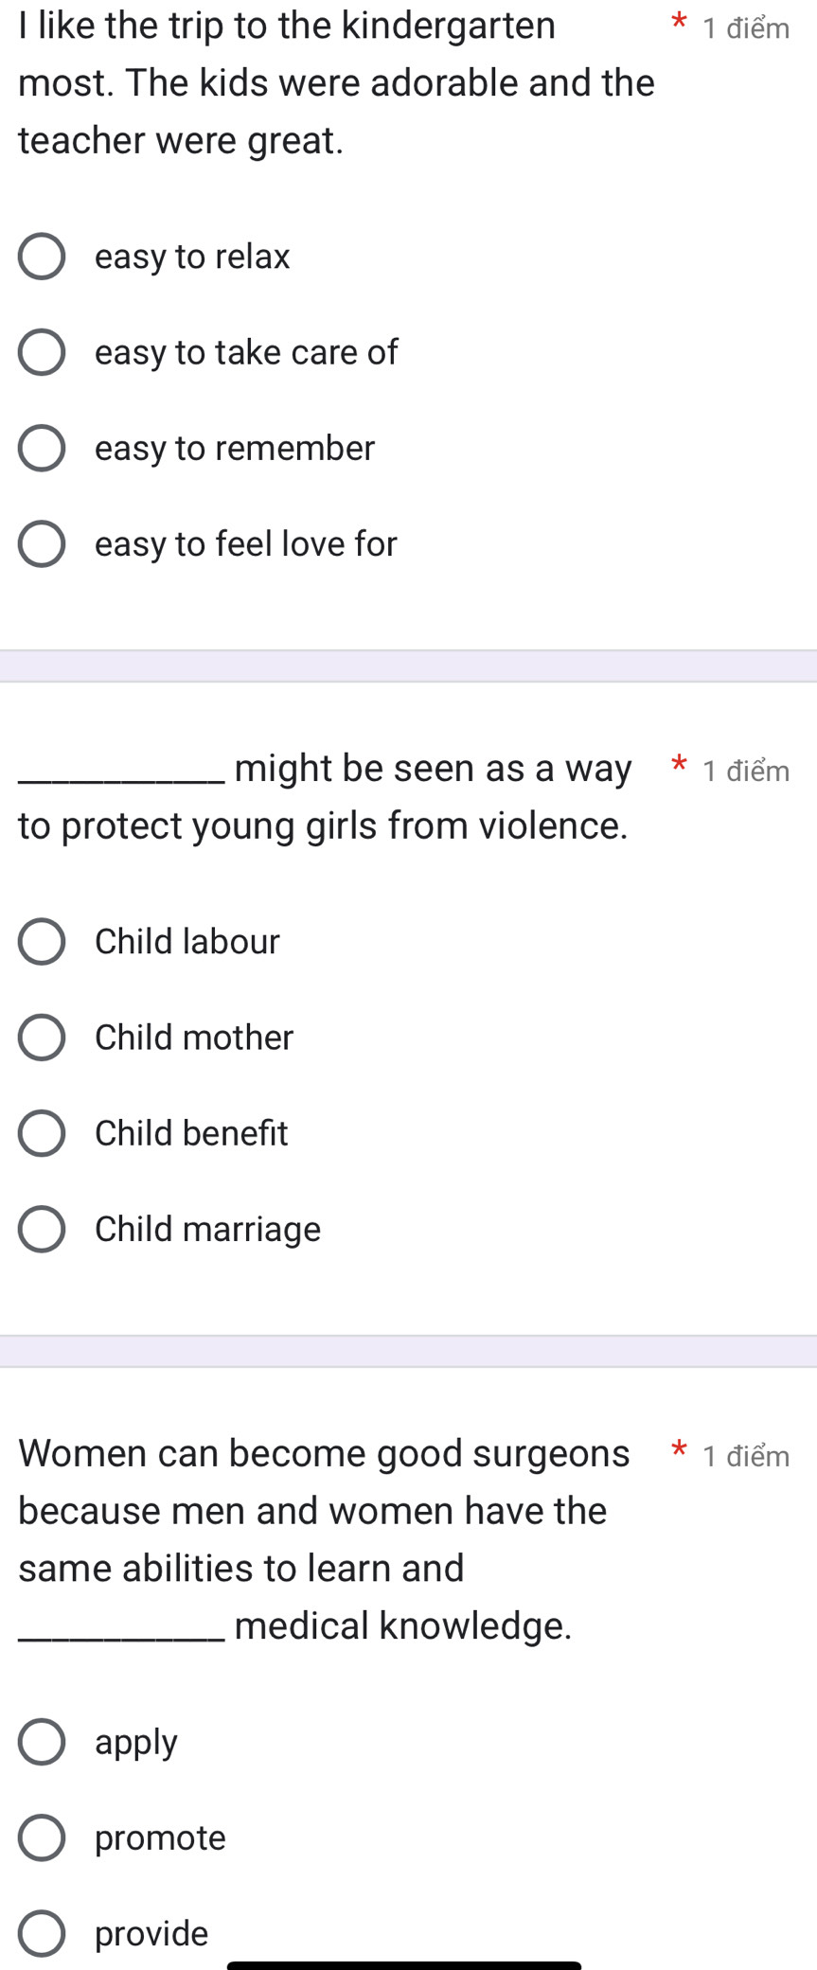This screenshot has height=1970, width=817.
Task: Tap the 'Child marriage' label text
Action: [x=208, y=1230]
